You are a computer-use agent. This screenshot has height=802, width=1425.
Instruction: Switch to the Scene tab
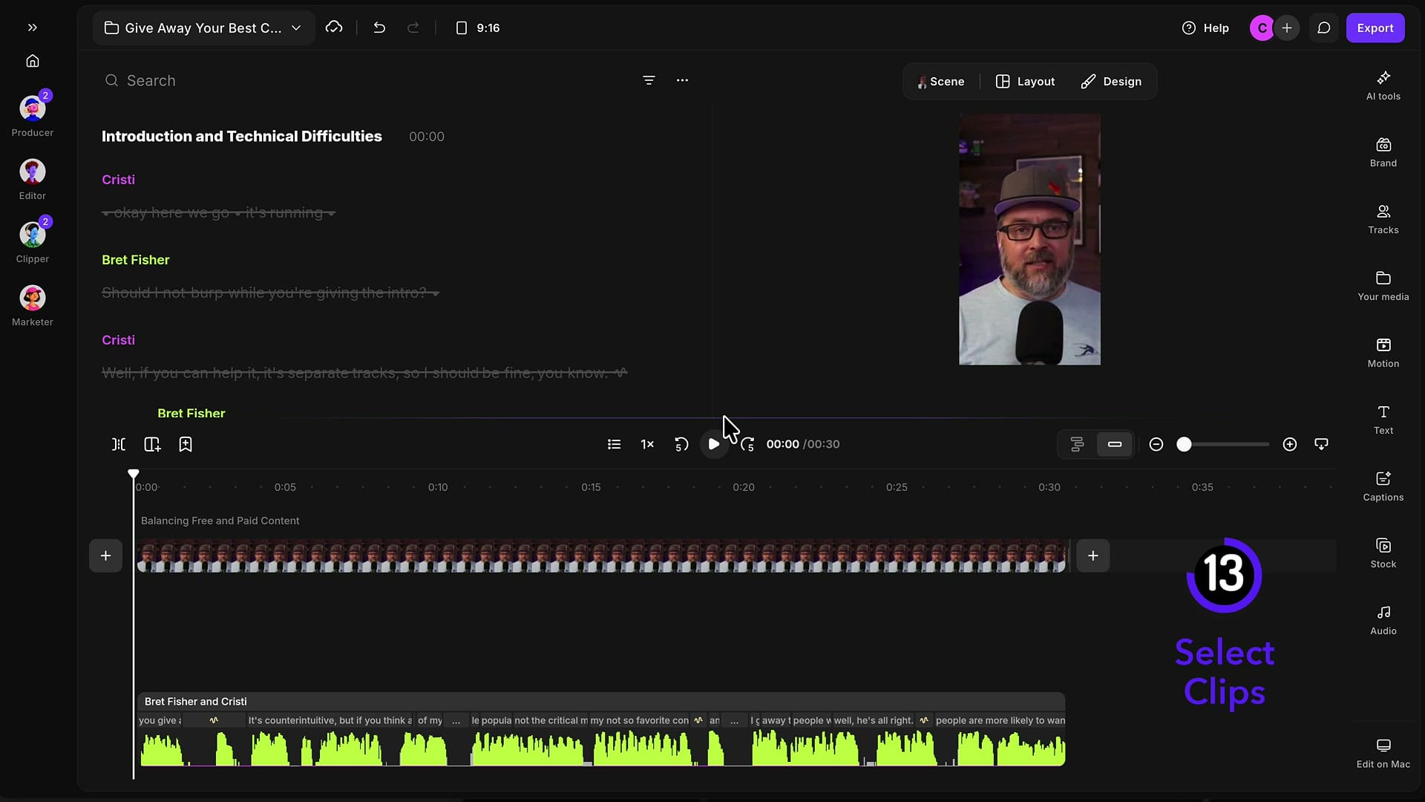(x=940, y=82)
